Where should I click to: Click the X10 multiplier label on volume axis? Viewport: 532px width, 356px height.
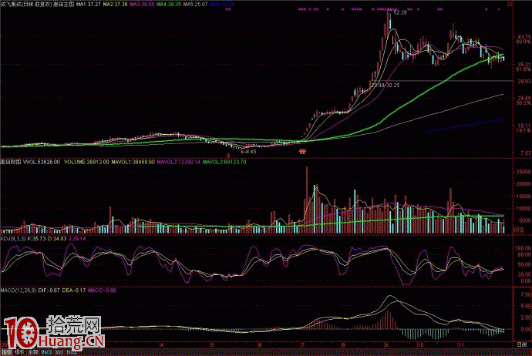point(519,230)
